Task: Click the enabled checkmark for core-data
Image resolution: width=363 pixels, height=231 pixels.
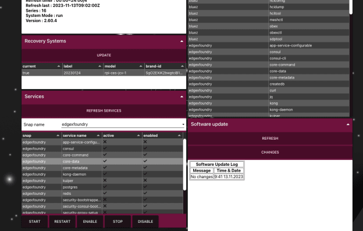Action: pyautogui.click(x=145, y=161)
